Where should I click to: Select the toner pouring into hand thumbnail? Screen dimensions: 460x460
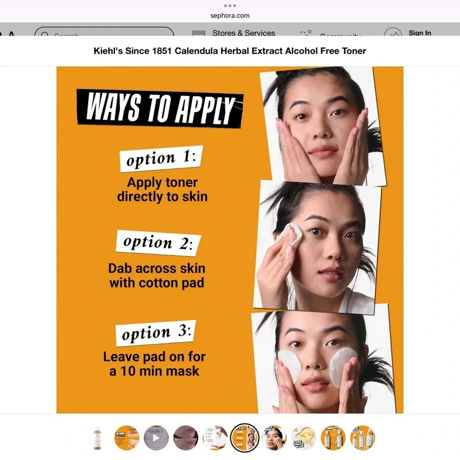coord(215,438)
